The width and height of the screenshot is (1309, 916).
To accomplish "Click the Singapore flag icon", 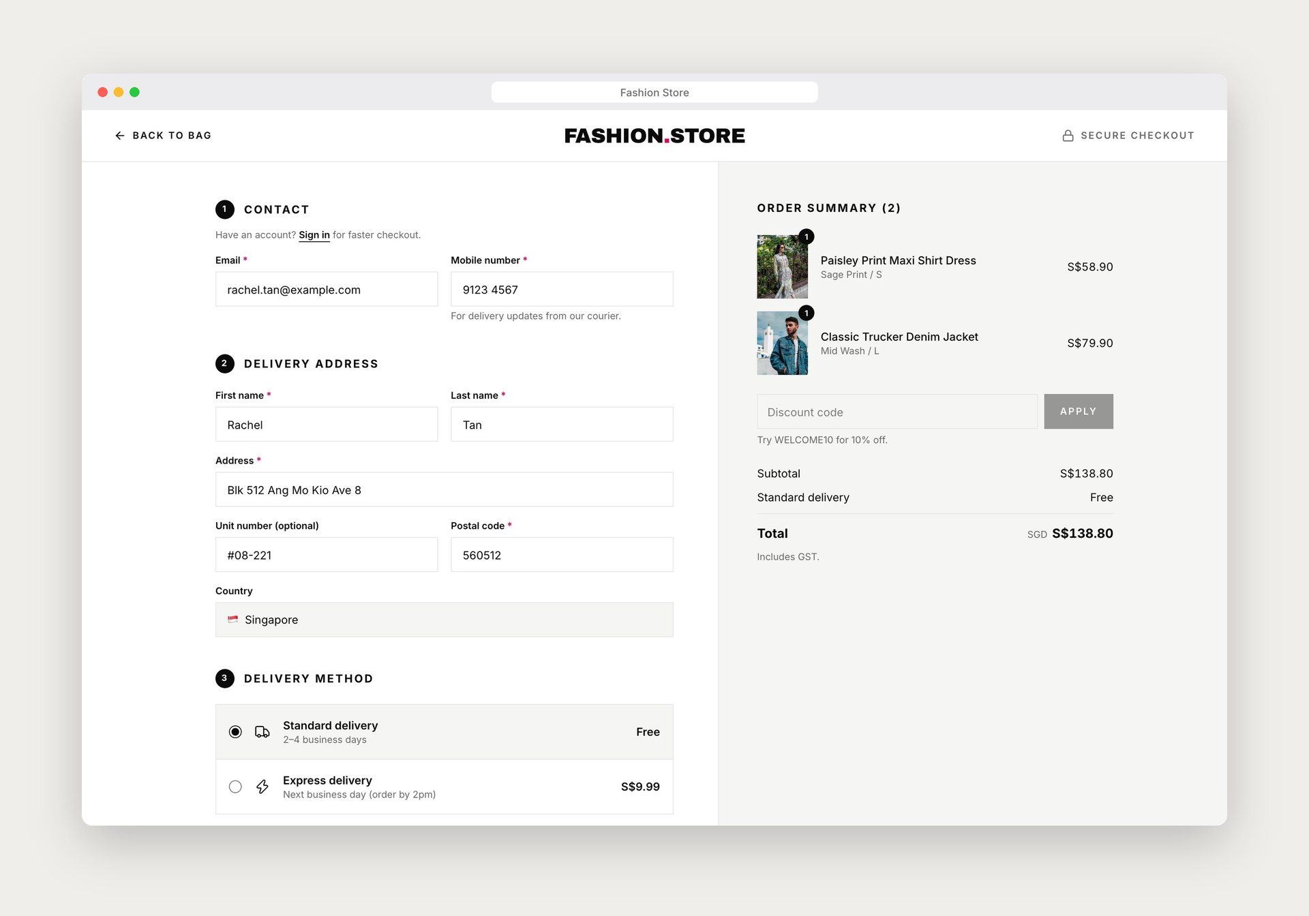I will pyautogui.click(x=233, y=620).
